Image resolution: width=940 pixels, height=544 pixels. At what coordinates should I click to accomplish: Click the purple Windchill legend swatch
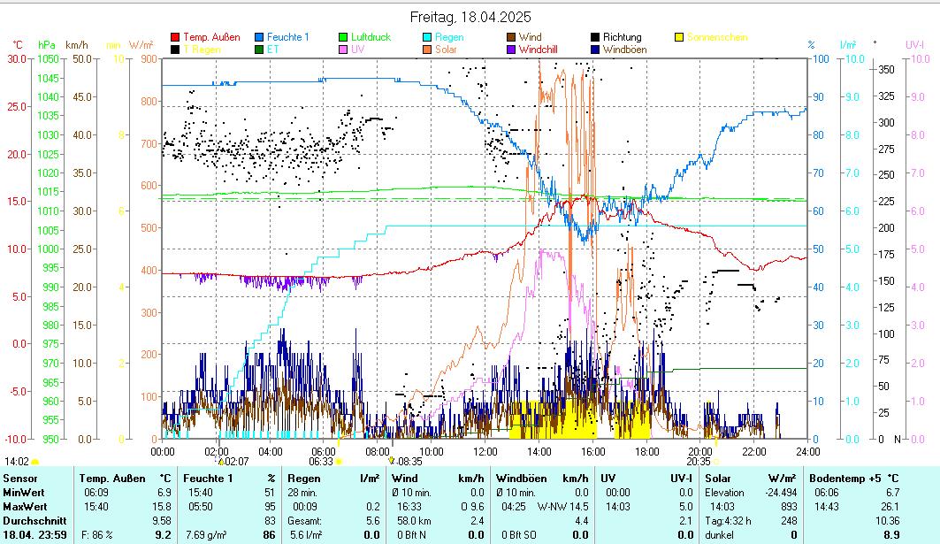pos(512,50)
